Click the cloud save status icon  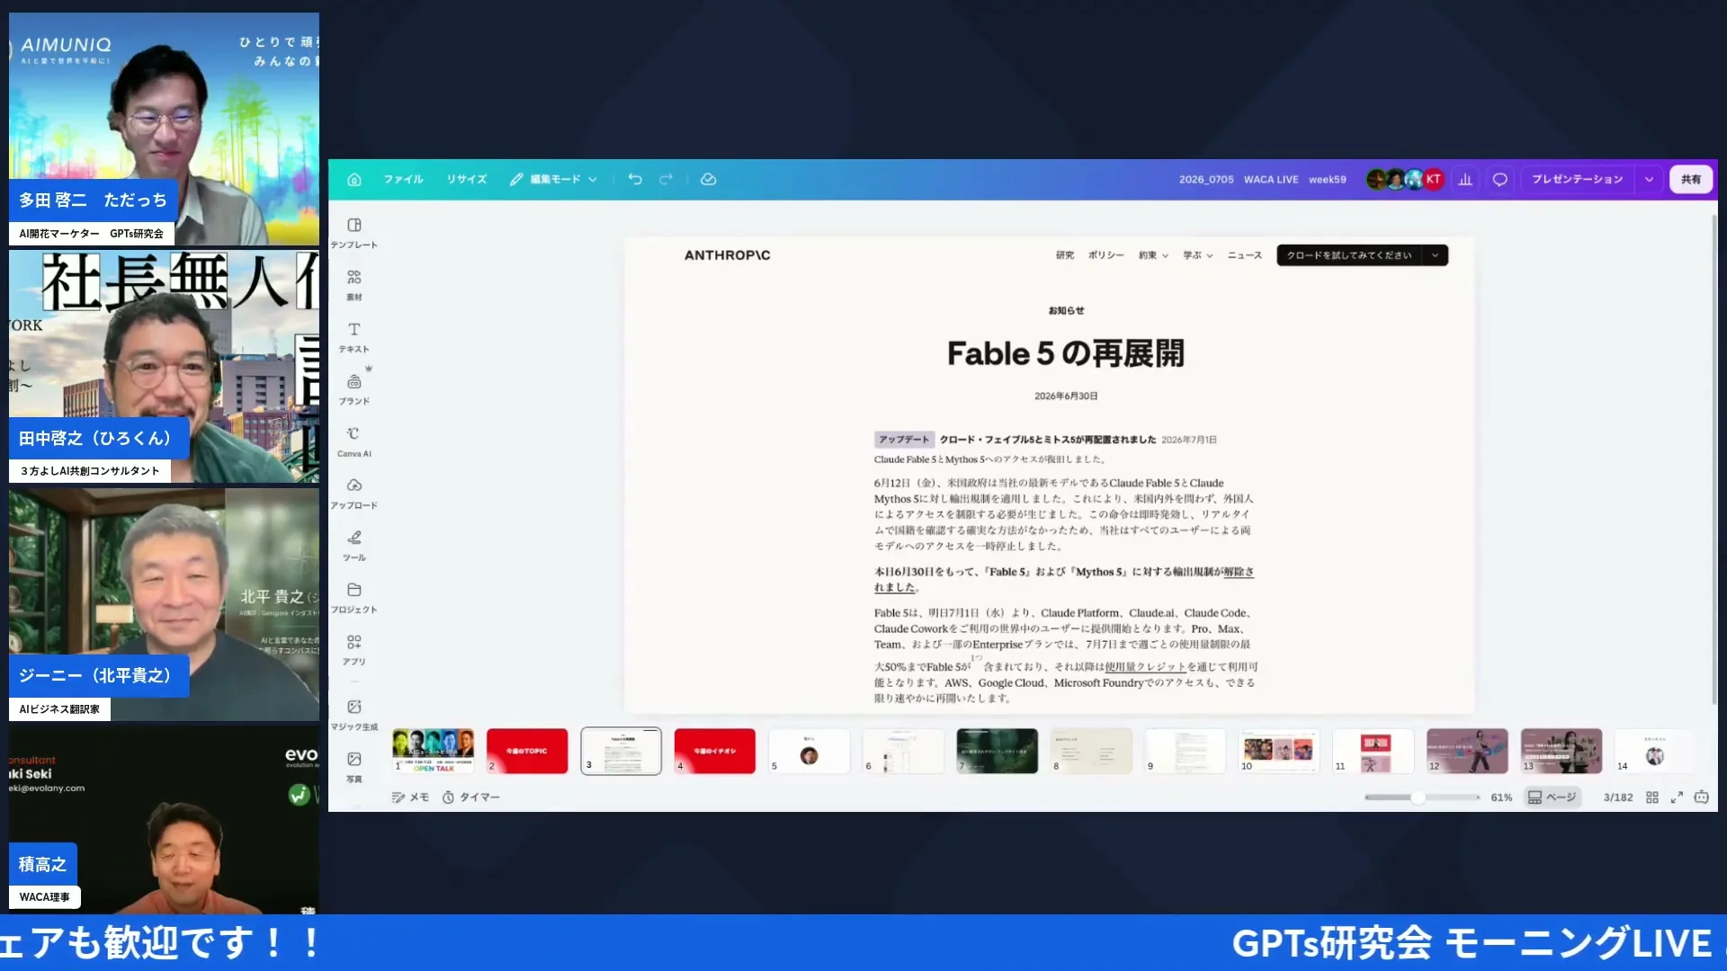[709, 180]
